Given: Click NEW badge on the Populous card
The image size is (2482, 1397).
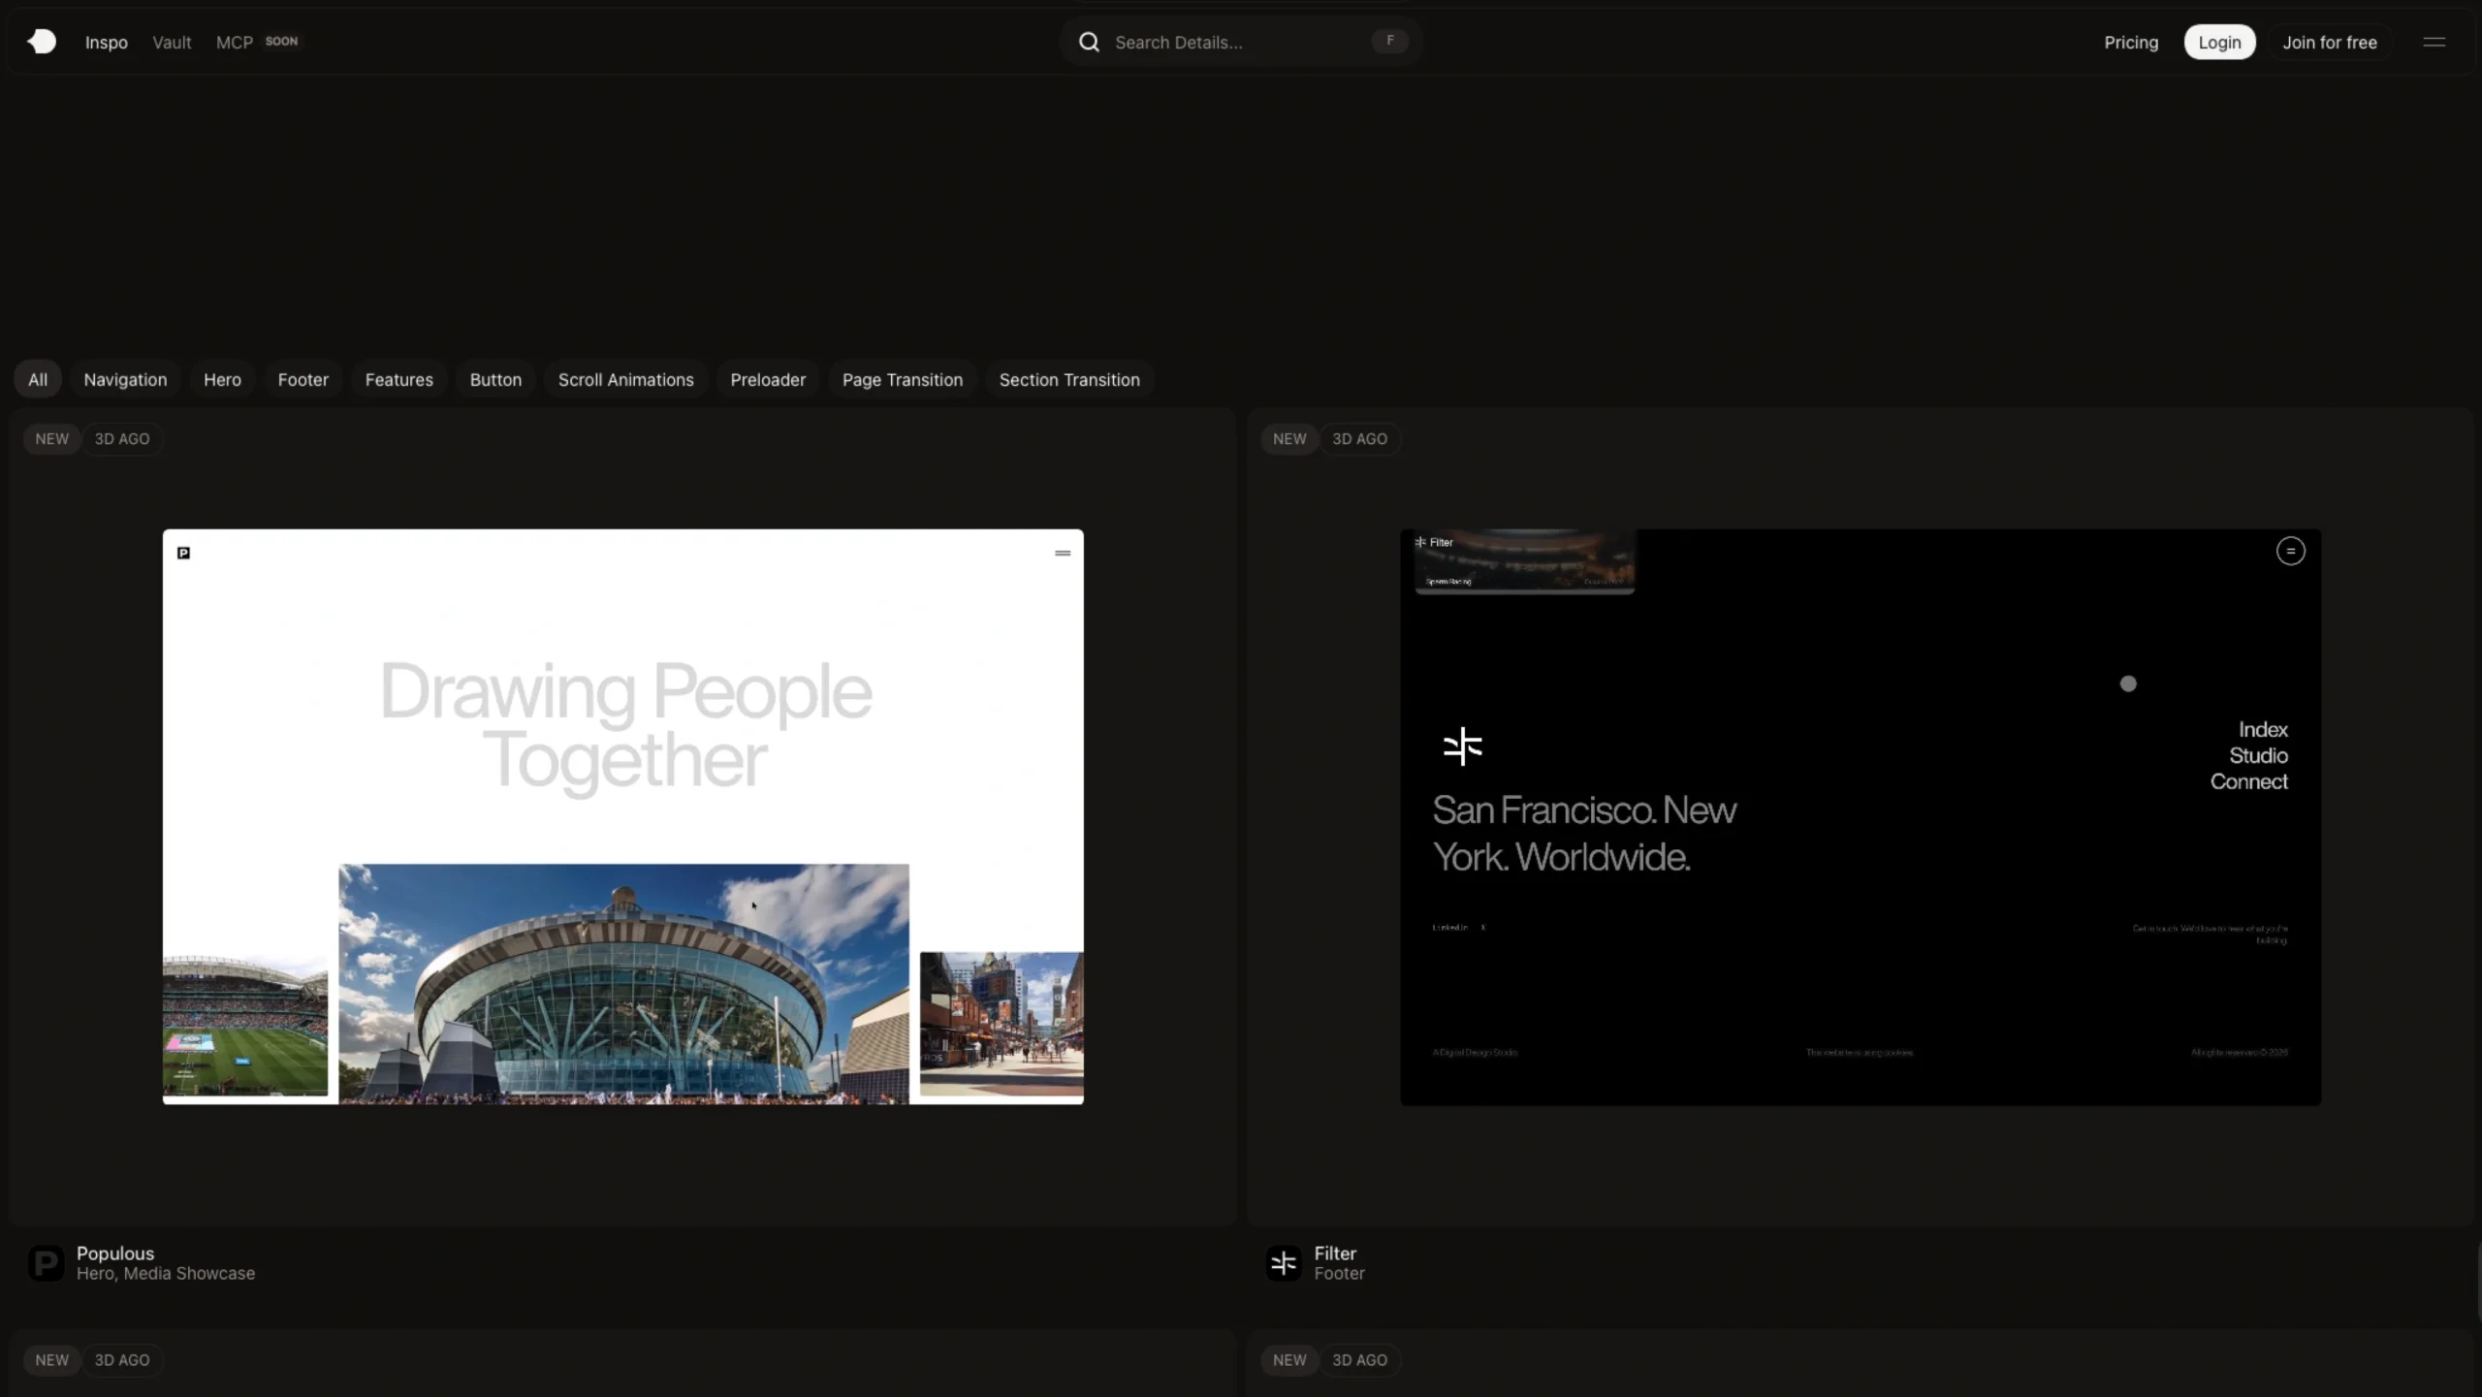Looking at the screenshot, I should point(52,439).
